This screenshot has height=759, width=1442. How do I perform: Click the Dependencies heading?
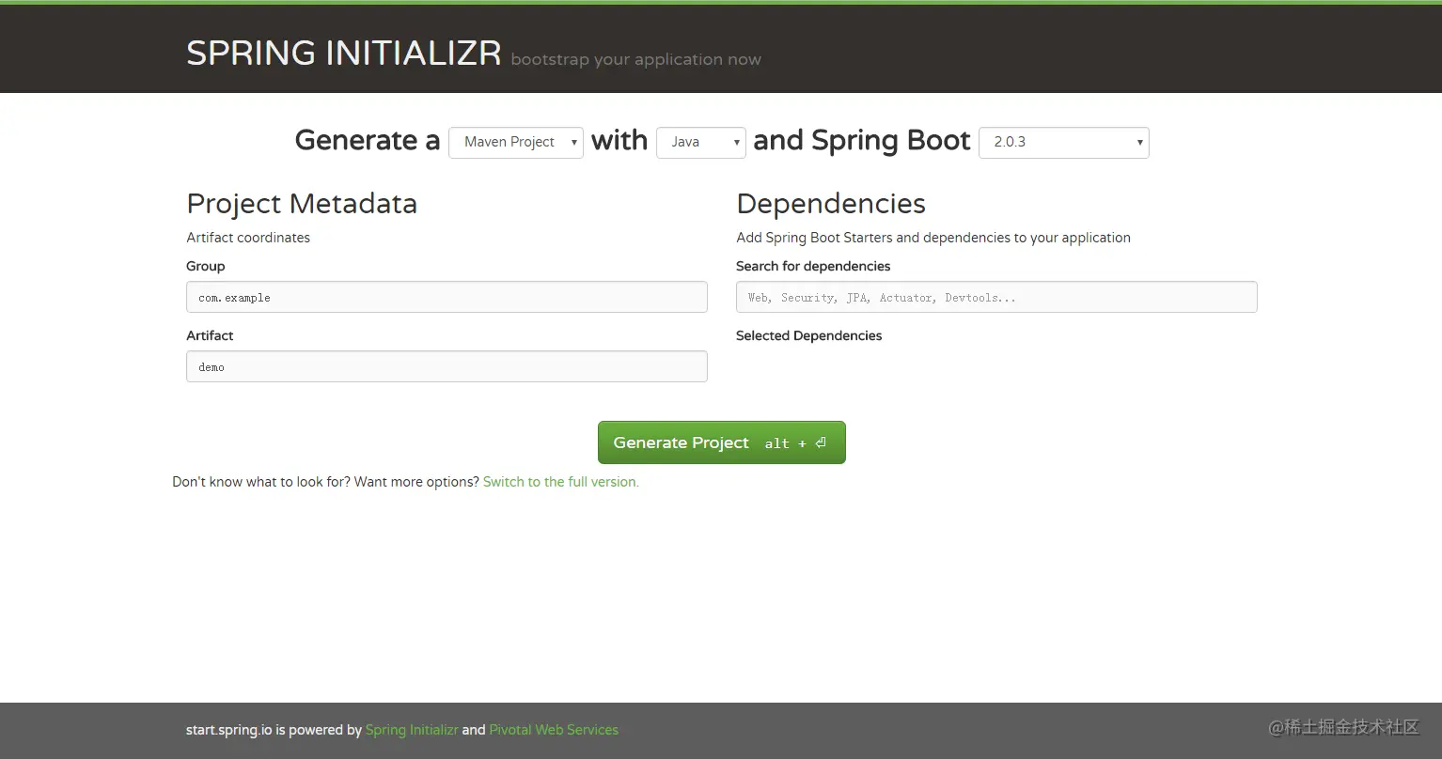click(831, 204)
